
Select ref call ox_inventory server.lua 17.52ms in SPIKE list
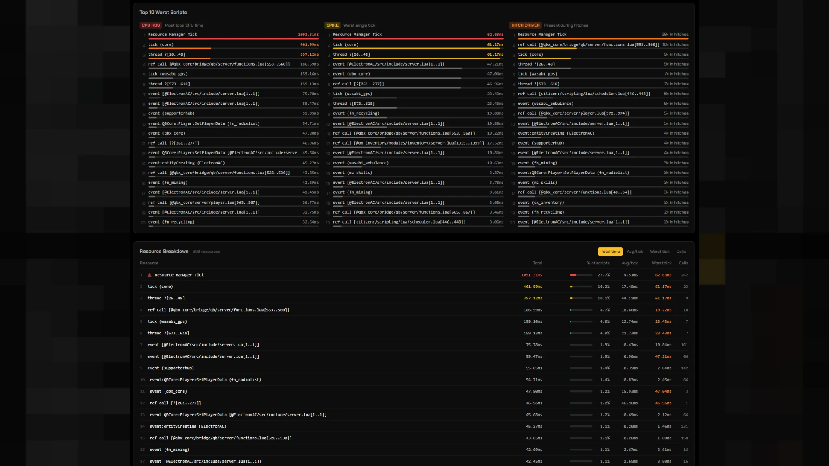(x=415, y=144)
